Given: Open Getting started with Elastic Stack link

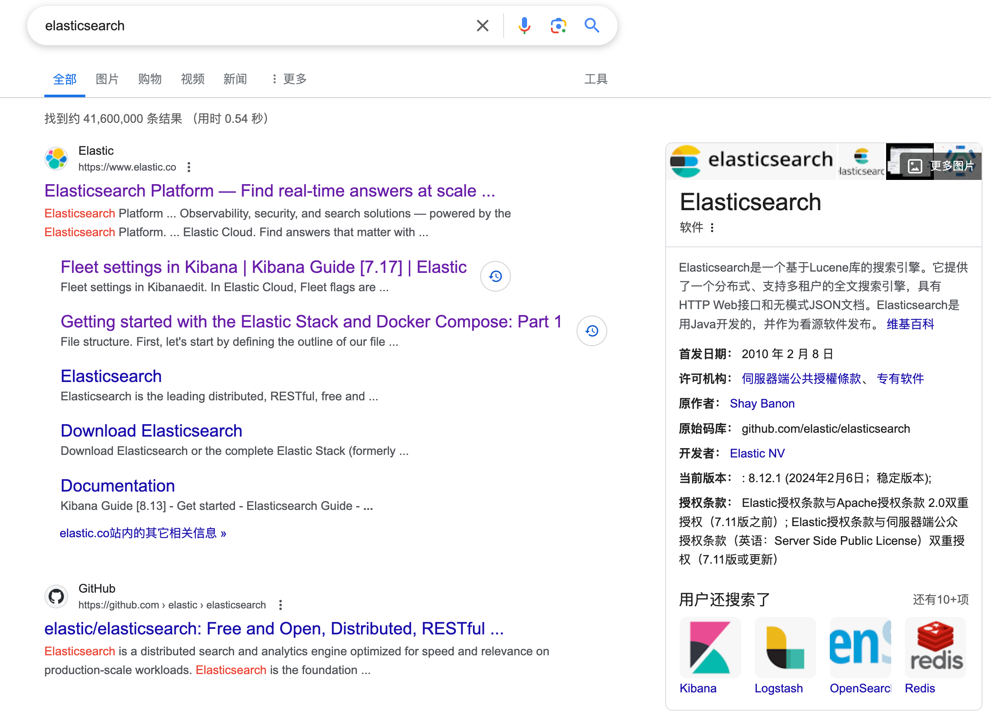Looking at the screenshot, I should tap(311, 321).
